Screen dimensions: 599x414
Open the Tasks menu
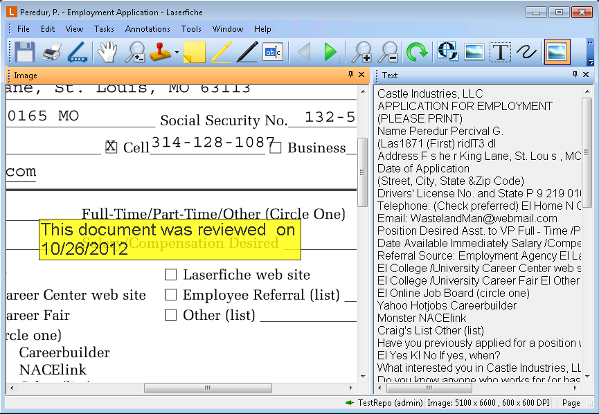104,29
